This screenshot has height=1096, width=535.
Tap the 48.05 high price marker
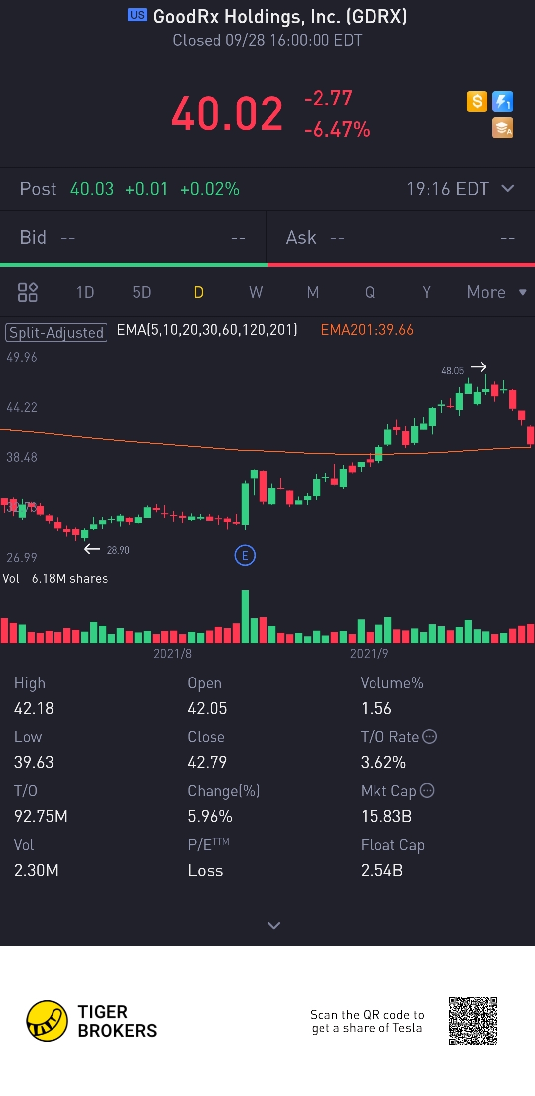click(x=453, y=370)
